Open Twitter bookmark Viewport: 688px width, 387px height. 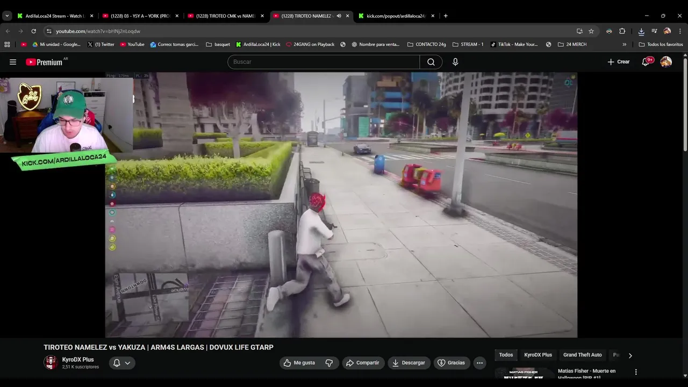101,45
